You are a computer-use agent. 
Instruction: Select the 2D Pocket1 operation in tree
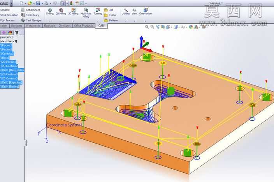click(x=8, y=62)
